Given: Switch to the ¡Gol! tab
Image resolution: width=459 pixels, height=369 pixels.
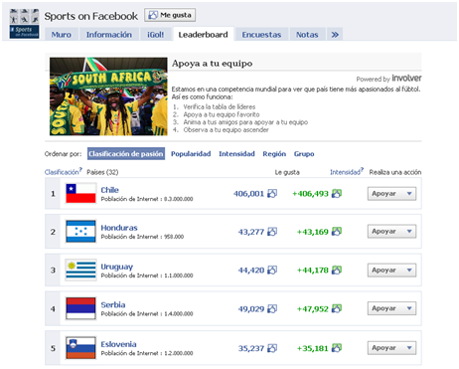Looking at the screenshot, I should [x=156, y=35].
